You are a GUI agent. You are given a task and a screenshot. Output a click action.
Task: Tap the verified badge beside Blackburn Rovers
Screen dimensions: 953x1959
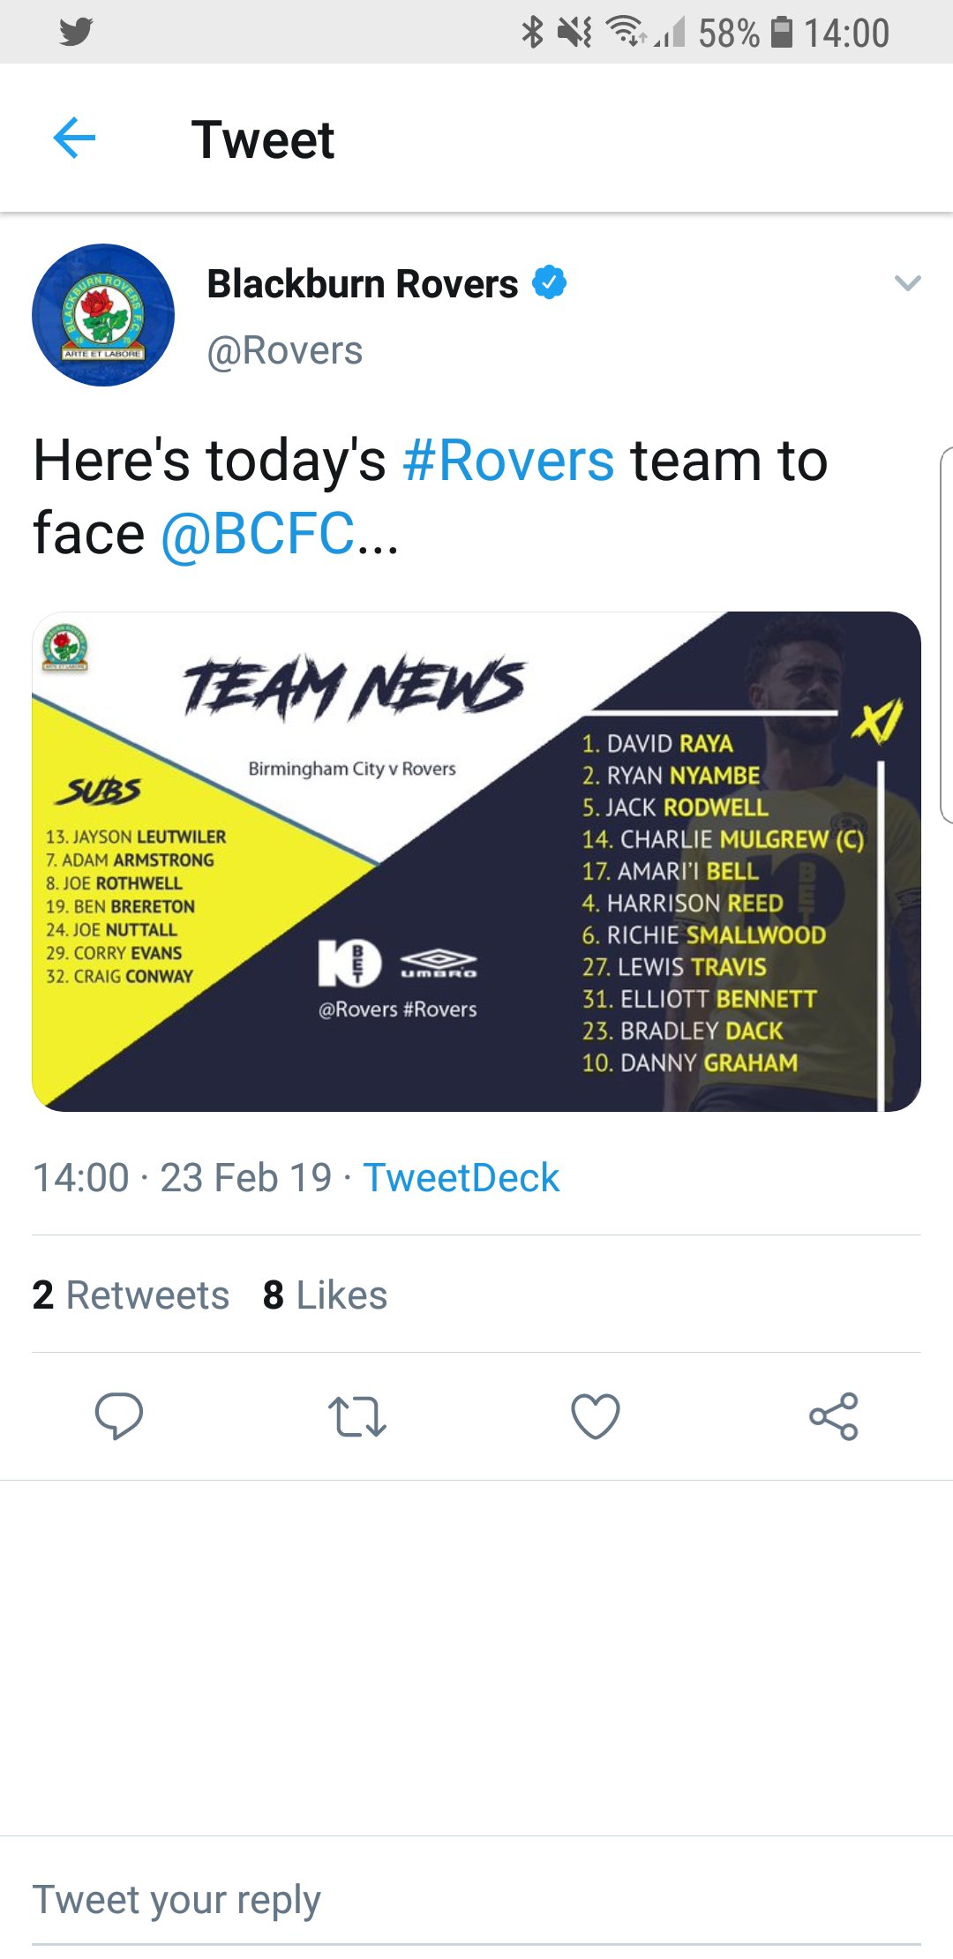(549, 283)
